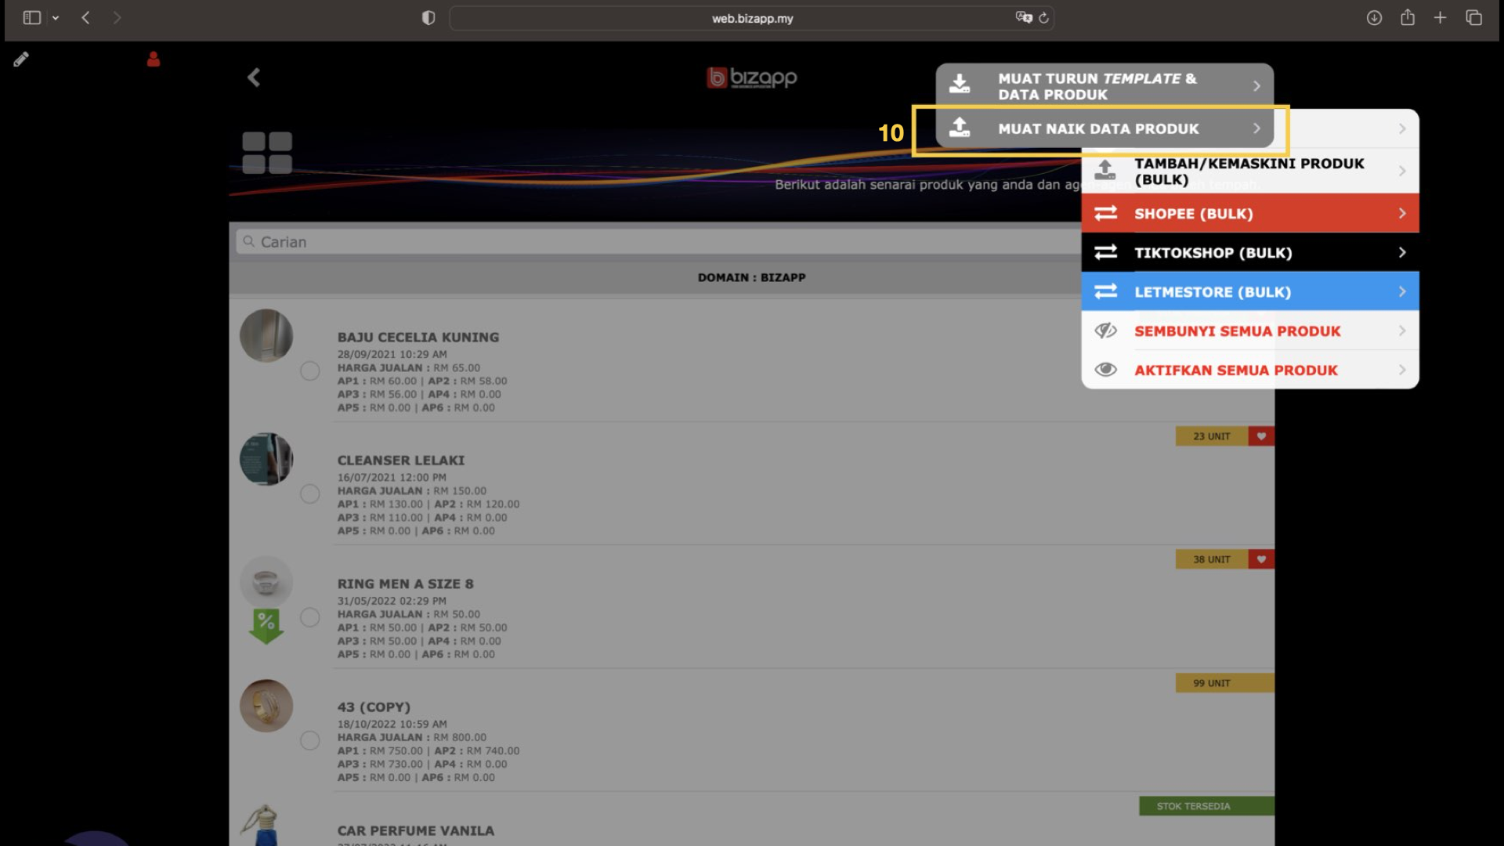Image resolution: width=1504 pixels, height=846 pixels.
Task: Click the eye activate products icon
Action: coord(1105,370)
